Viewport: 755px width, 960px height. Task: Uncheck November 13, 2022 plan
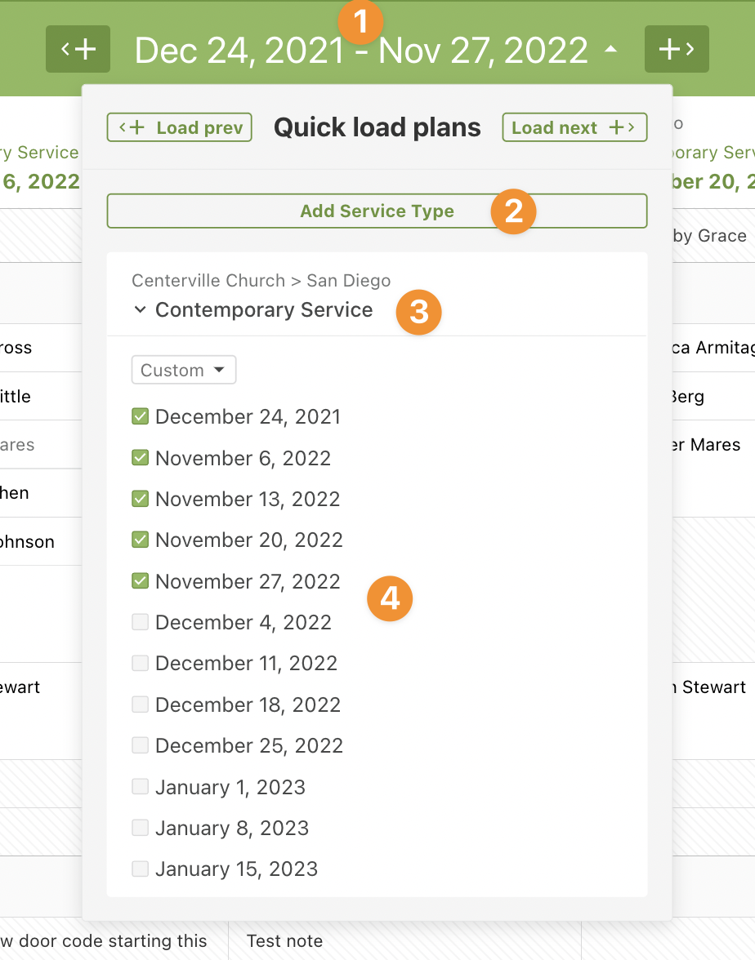(x=141, y=498)
